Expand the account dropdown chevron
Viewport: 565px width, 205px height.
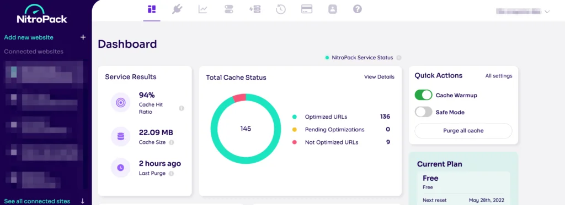pos(547,12)
